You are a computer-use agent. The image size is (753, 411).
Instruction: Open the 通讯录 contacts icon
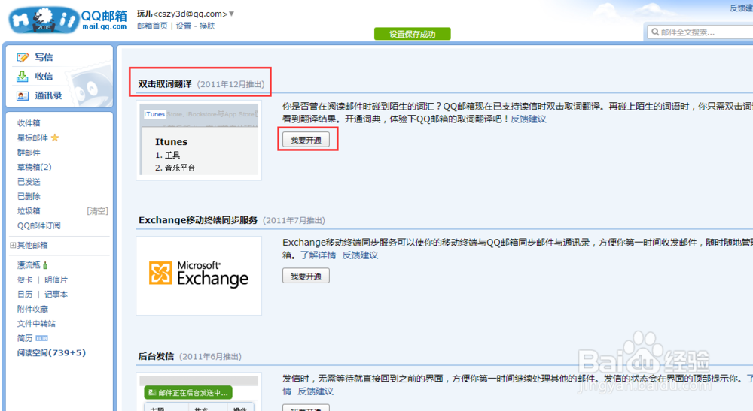(x=23, y=96)
